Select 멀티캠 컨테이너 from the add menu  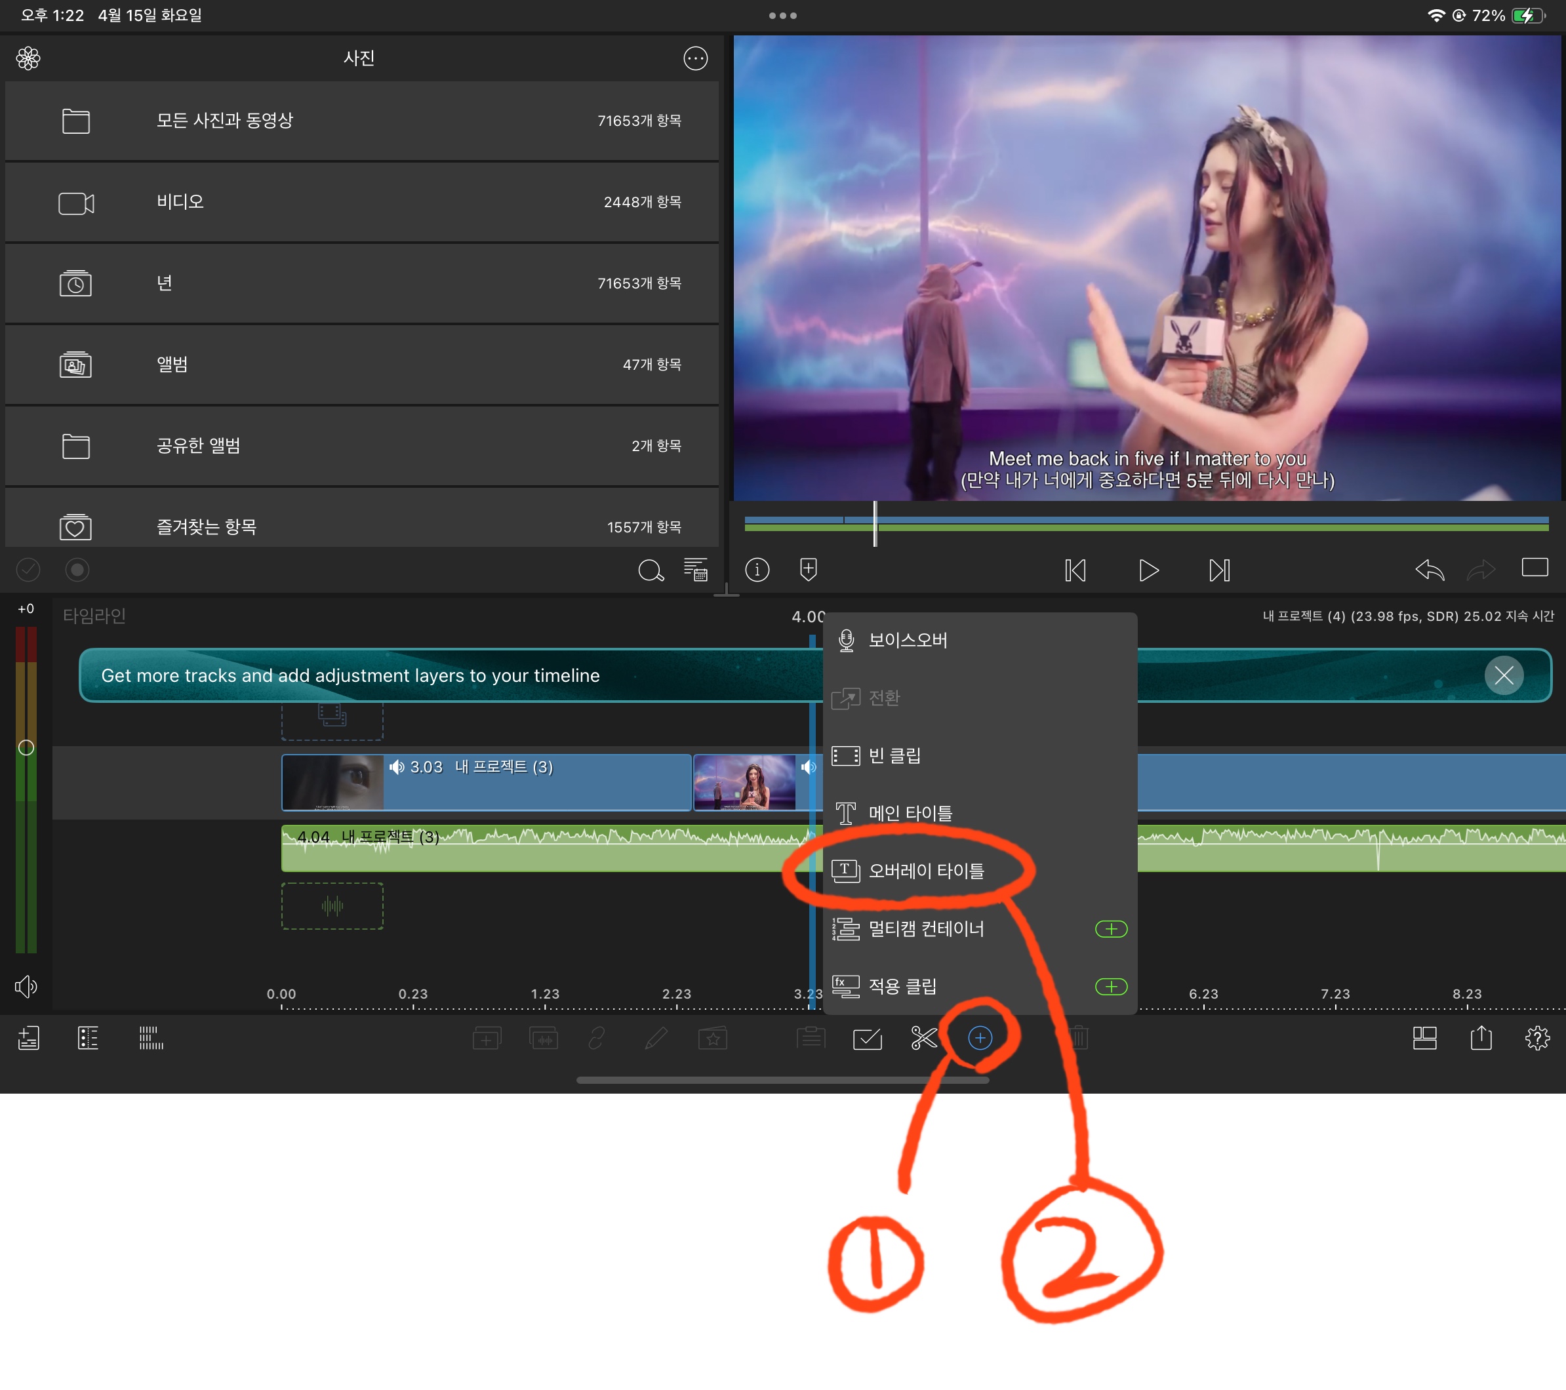coord(980,929)
